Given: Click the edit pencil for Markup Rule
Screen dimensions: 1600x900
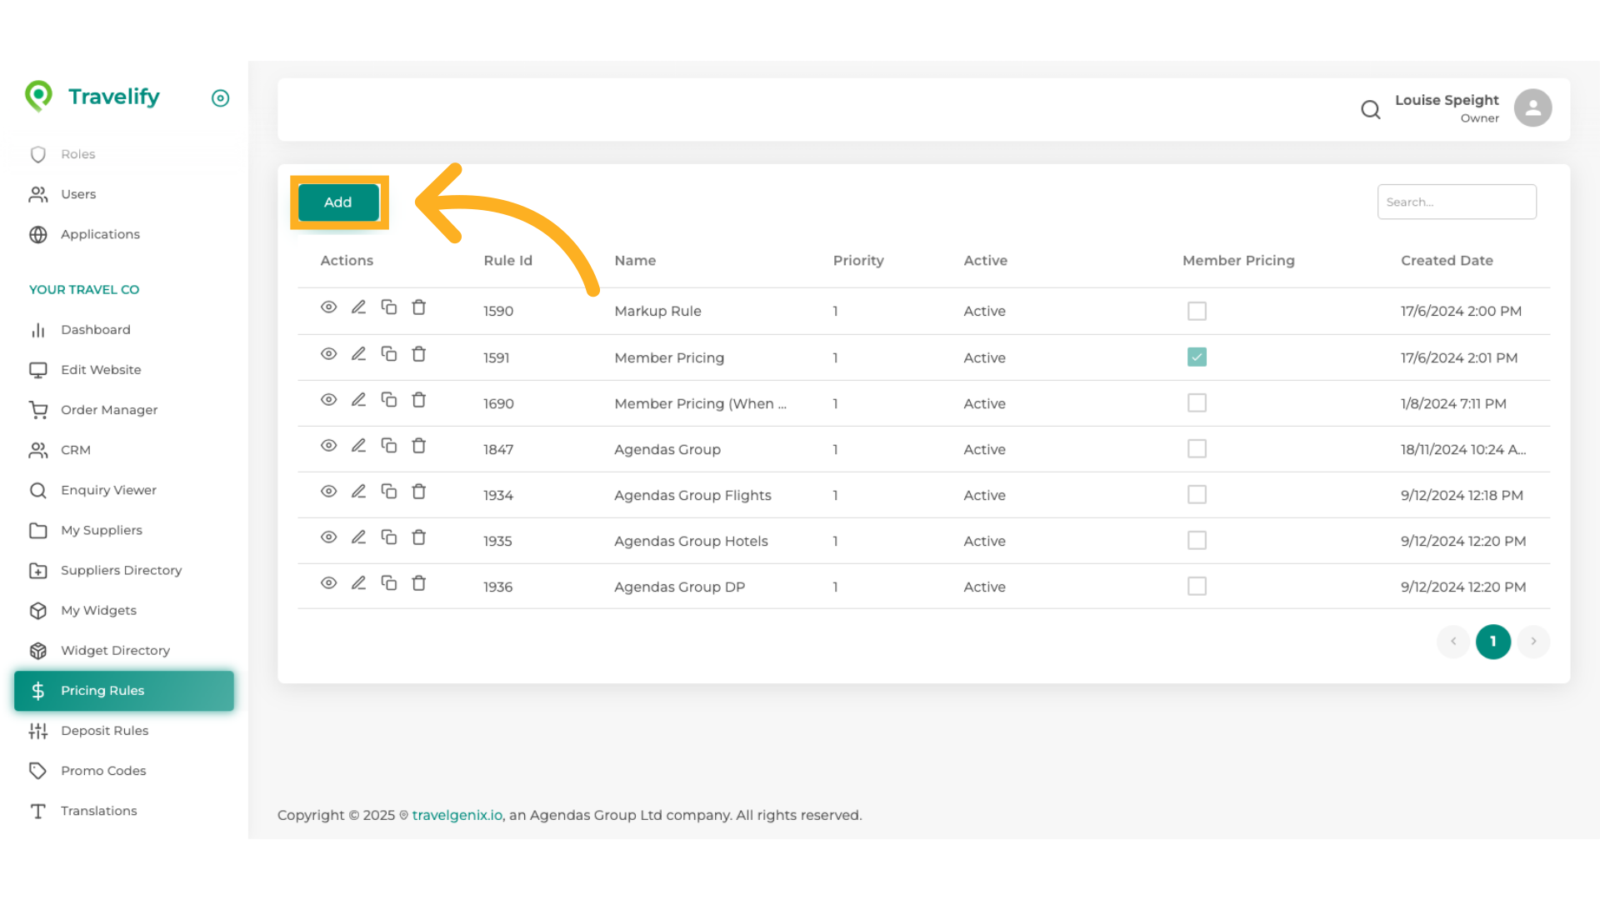Looking at the screenshot, I should (x=358, y=307).
